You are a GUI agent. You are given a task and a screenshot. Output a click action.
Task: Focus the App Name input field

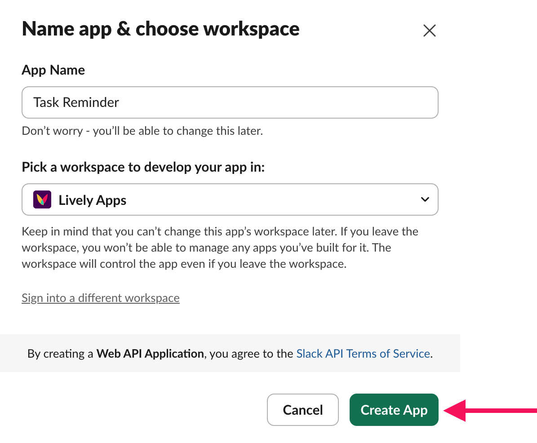coord(230,102)
